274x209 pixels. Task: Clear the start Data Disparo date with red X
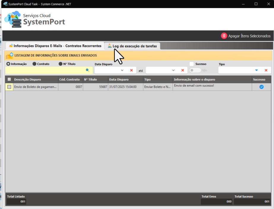click(x=131, y=70)
